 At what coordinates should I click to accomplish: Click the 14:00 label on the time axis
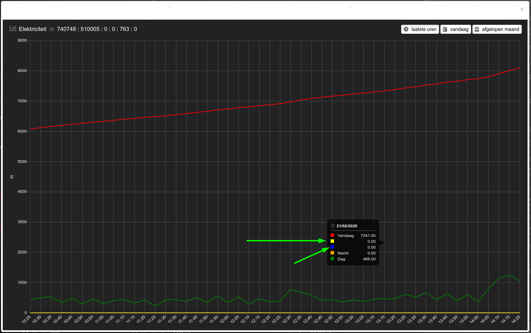475,319
